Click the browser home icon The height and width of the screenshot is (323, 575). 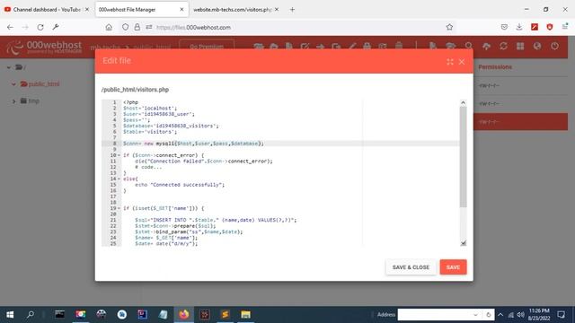tap(109, 27)
